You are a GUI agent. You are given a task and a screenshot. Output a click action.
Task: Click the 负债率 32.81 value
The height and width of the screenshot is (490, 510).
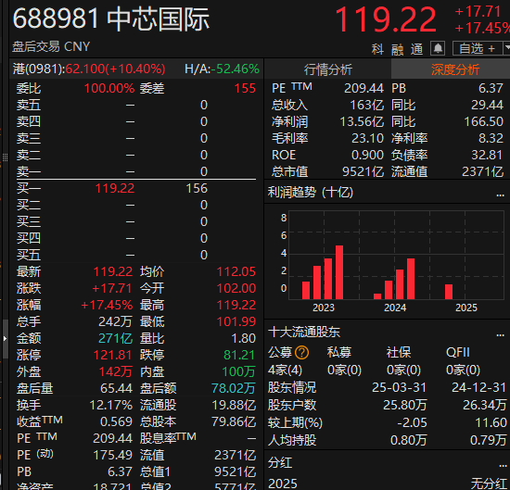[x=487, y=155]
